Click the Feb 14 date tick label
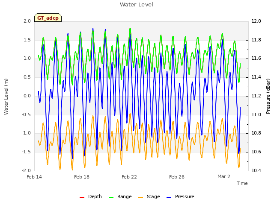This screenshot has width=274, height=205. pyautogui.click(x=34, y=177)
